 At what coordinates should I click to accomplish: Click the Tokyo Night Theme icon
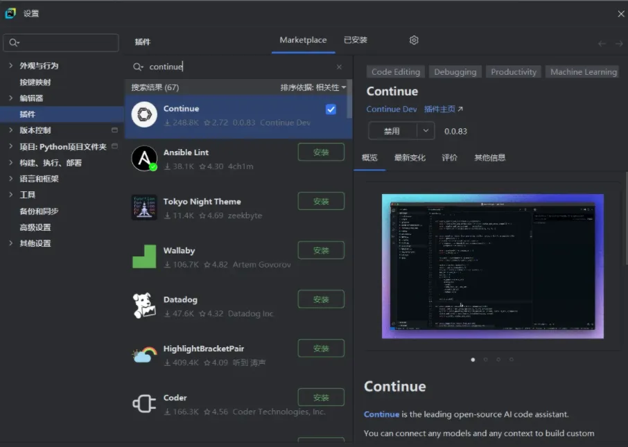pyautogui.click(x=144, y=207)
